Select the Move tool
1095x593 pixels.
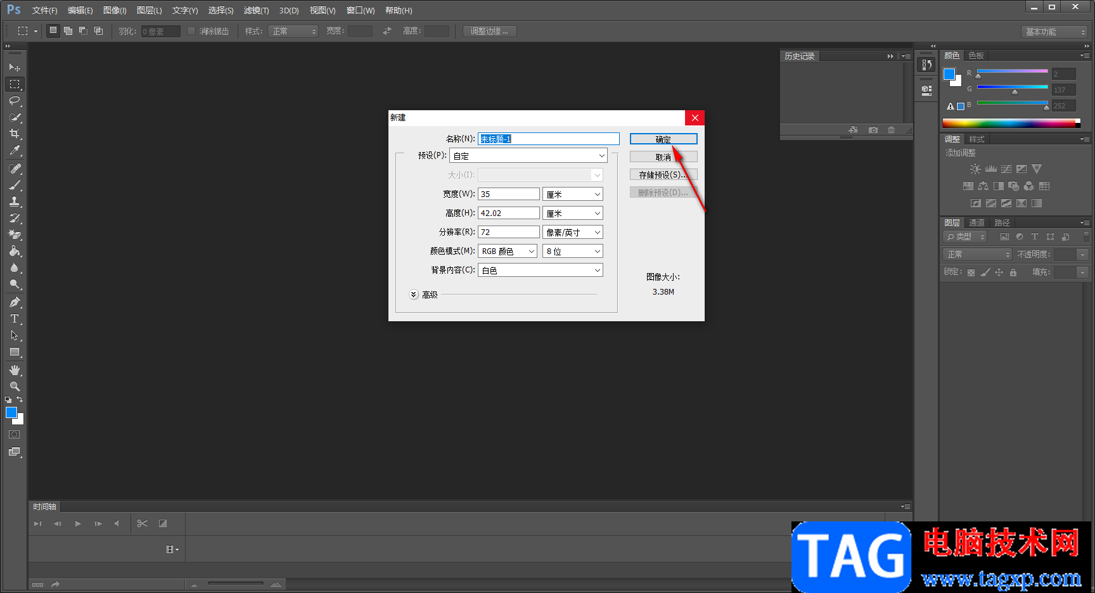click(15, 67)
